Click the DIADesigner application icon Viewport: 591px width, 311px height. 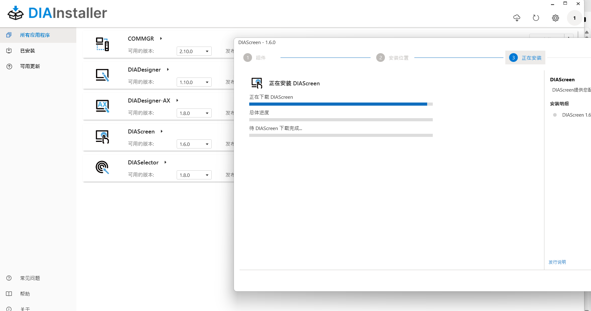(102, 75)
